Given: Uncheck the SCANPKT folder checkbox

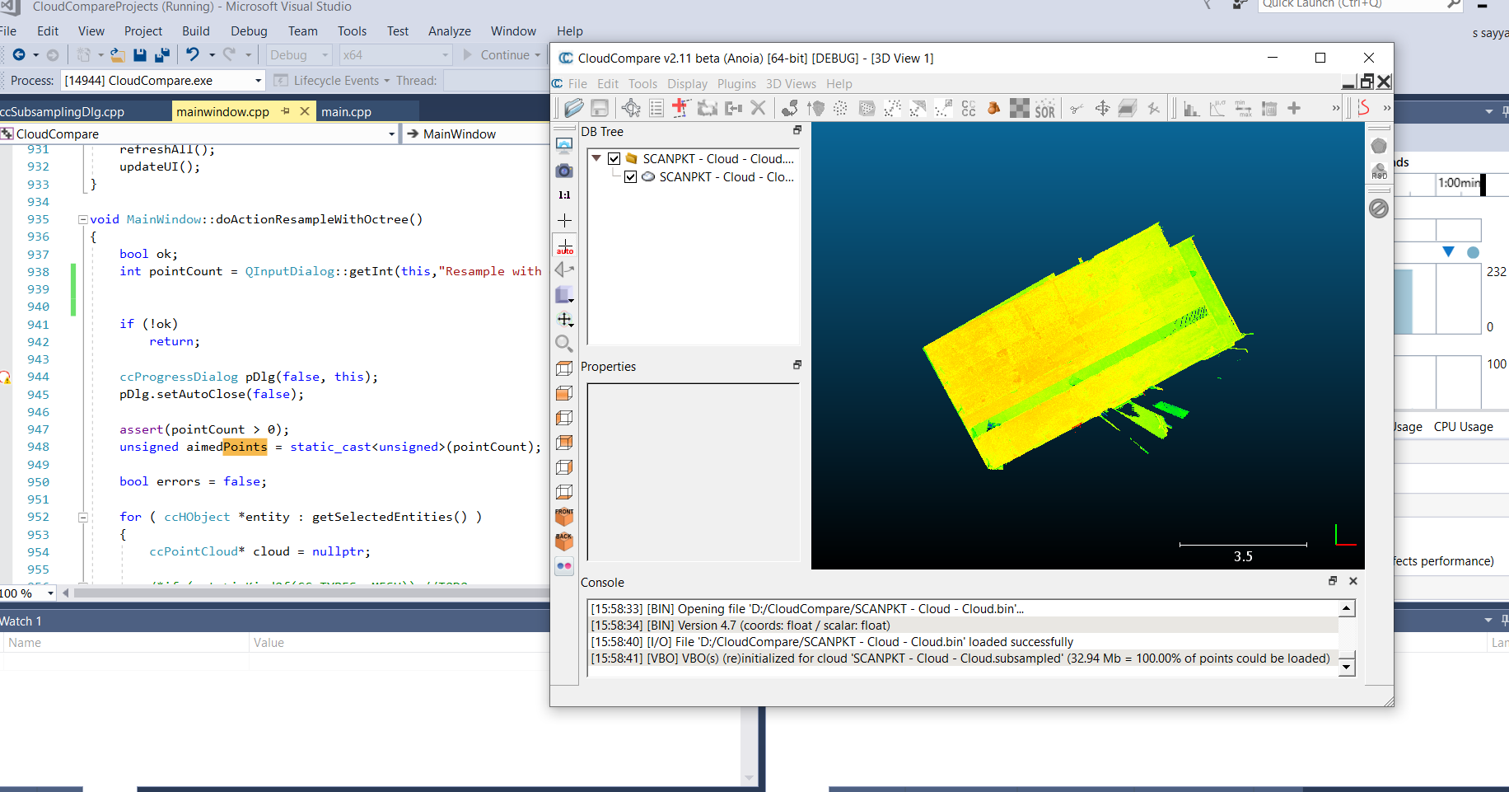Looking at the screenshot, I should pos(614,158).
